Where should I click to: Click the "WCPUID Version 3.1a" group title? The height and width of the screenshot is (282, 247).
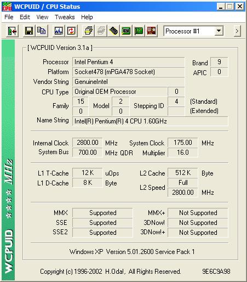(x=60, y=48)
